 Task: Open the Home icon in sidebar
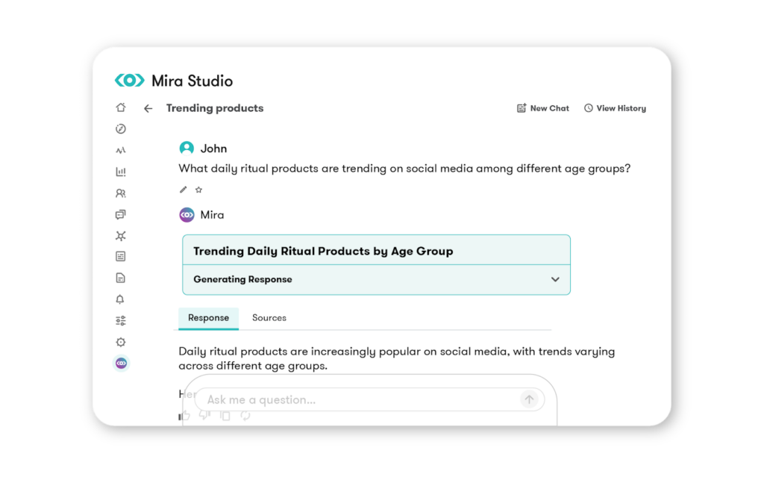tap(121, 107)
